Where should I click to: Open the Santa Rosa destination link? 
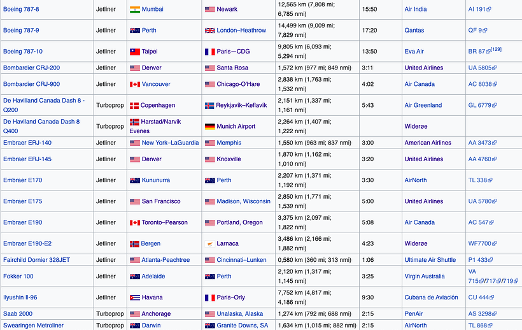coord(232,68)
